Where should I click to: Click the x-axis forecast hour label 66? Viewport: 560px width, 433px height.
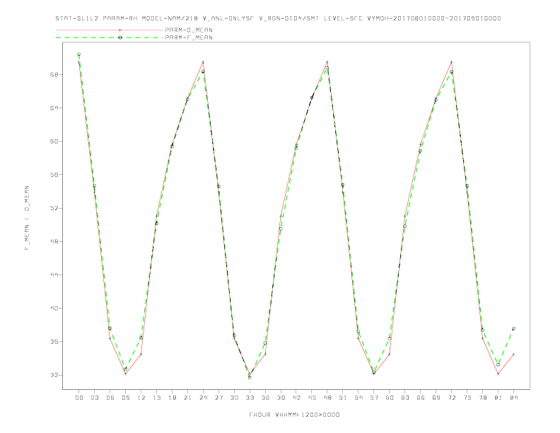[421, 398]
